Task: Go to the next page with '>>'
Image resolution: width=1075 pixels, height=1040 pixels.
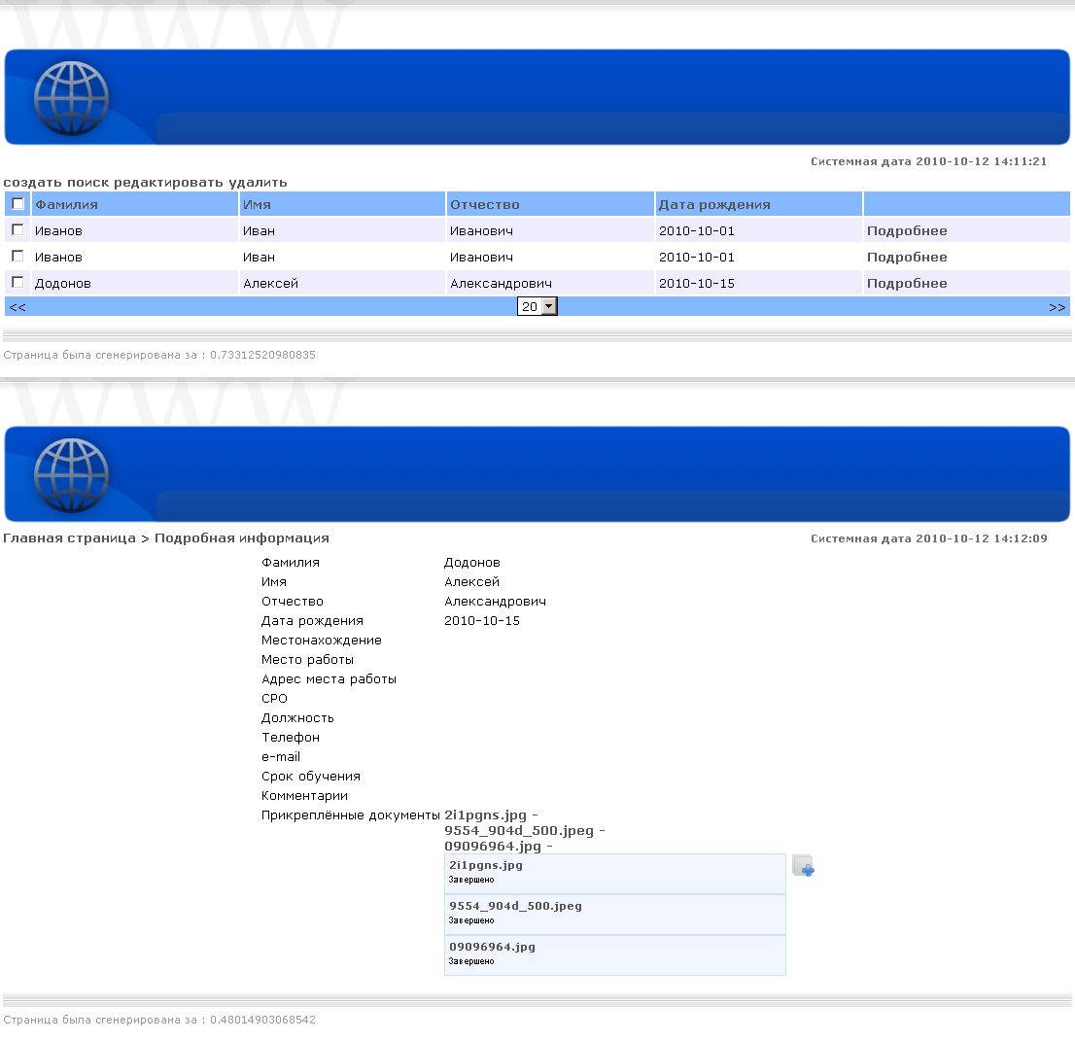Action: (1057, 307)
